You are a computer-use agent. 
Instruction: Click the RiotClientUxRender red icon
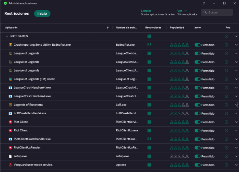[x=11, y=147]
